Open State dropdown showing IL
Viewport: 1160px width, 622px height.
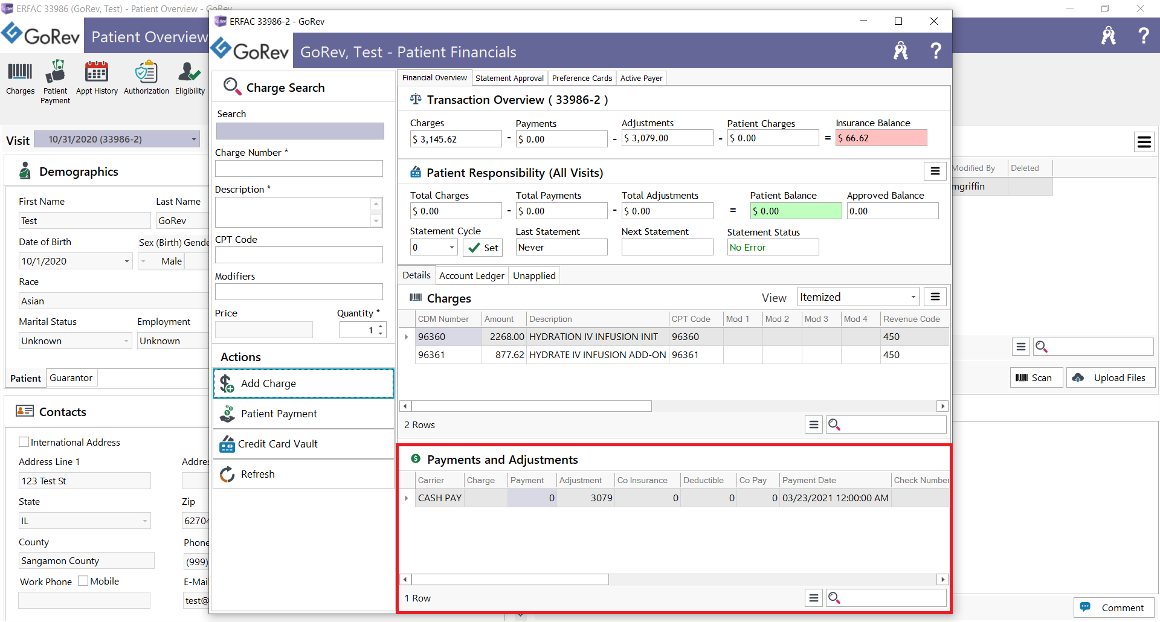145,521
